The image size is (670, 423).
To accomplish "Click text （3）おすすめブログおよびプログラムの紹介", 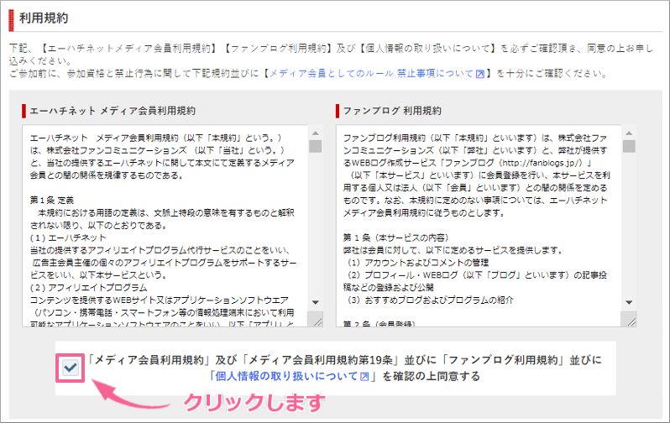I will coord(430,300).
